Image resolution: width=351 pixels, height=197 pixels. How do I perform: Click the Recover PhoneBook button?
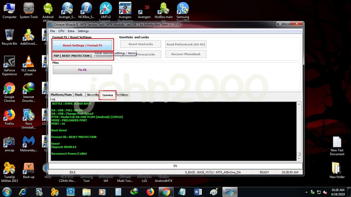click(x=186, y=54)
